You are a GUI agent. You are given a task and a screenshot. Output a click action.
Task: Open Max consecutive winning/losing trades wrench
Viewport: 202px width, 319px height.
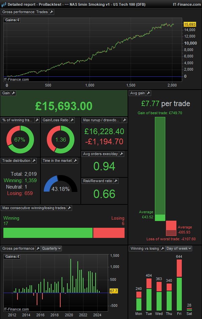coord(69,208)
